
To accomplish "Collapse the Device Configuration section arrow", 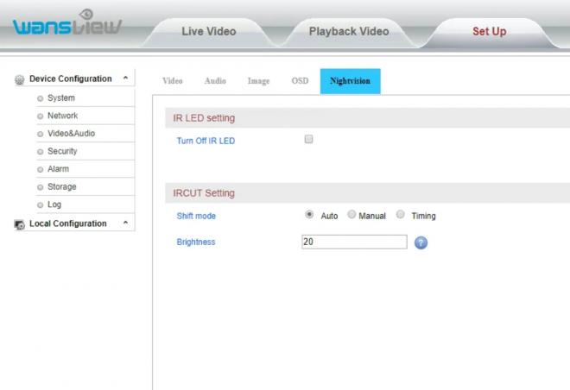I will 125,78.
